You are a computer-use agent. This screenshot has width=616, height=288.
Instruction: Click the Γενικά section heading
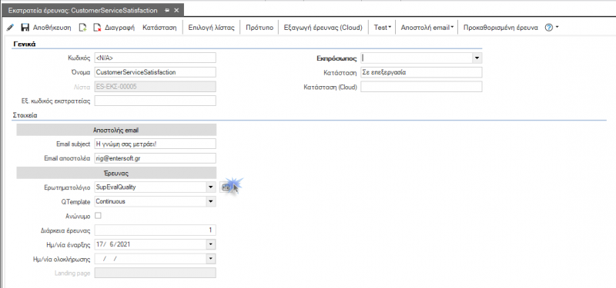click(x=25, y=44)
